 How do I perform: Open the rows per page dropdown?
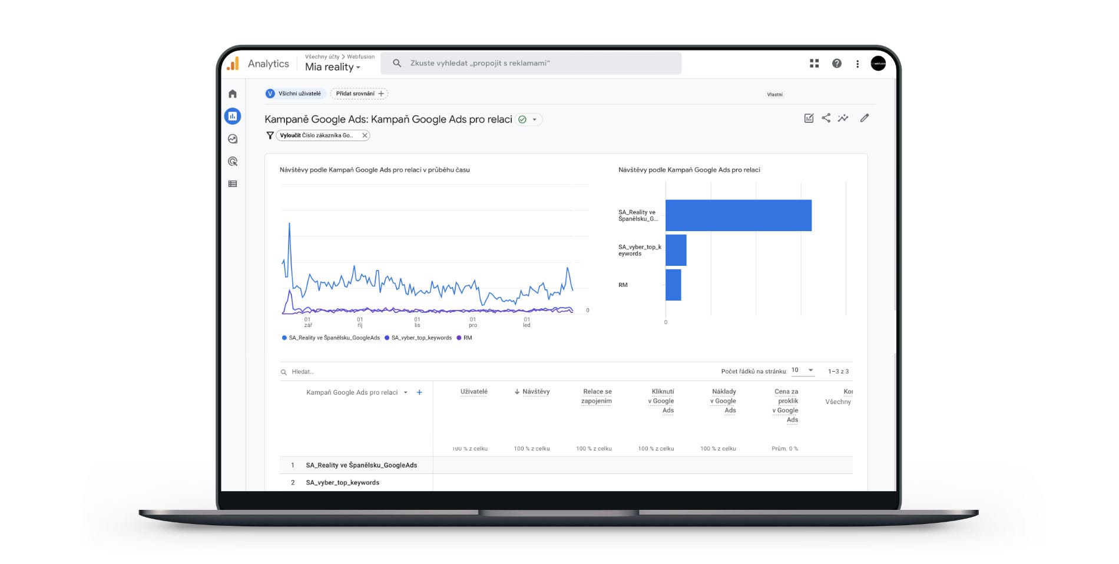click(x=803, y=371)
